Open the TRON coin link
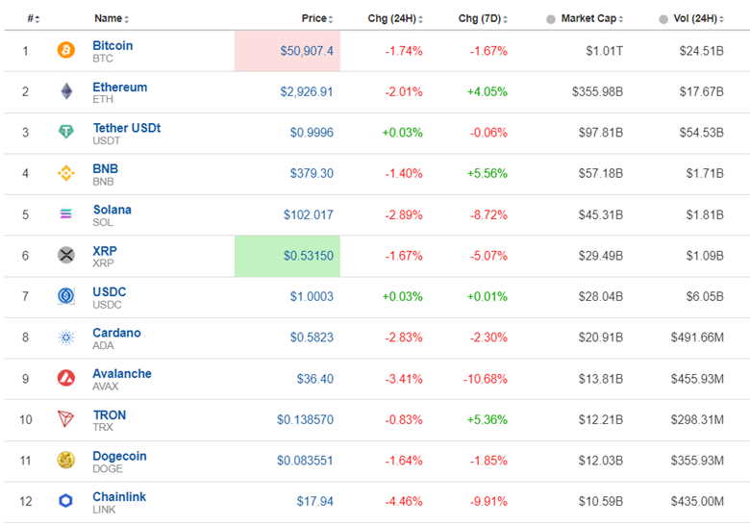The image size is (750, 526). [109, 414]
